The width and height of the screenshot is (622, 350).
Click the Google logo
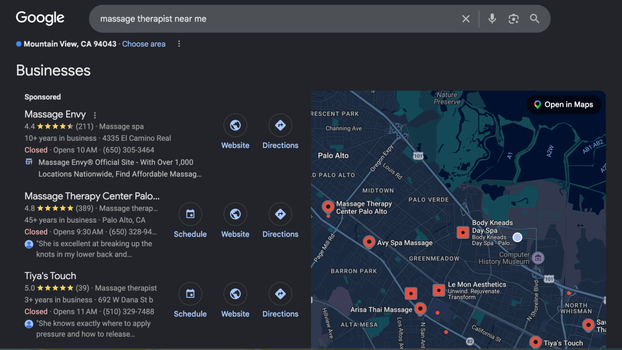click(40, 18)
